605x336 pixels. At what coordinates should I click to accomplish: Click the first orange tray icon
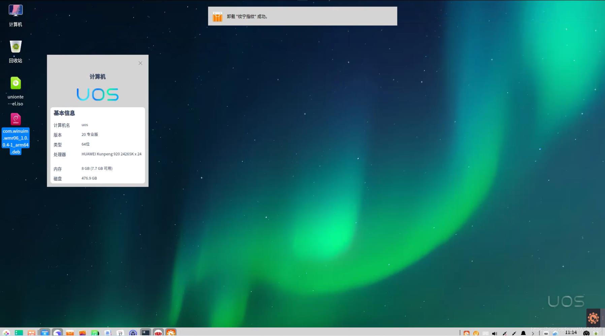pyautogui.click(x=467, y=333)
